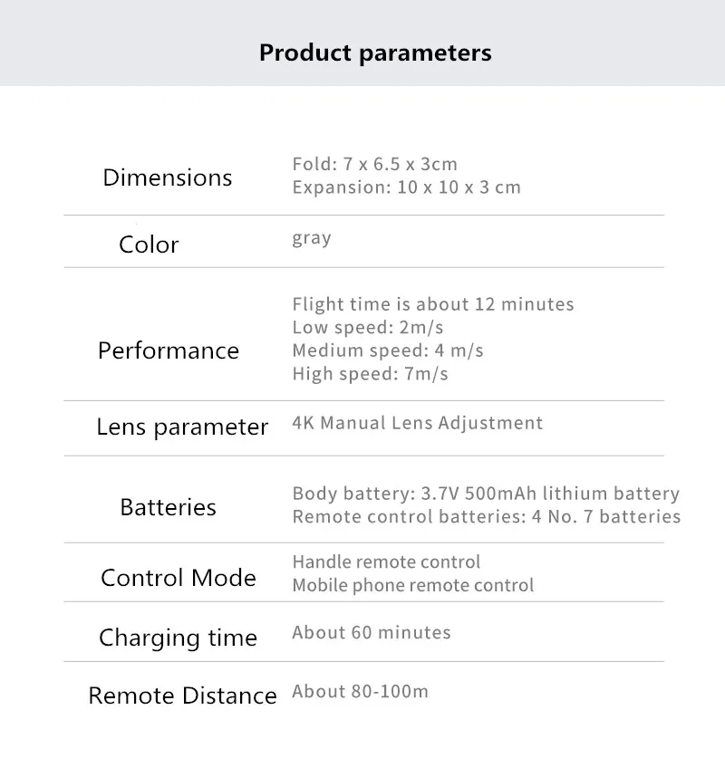Click the Low speed: 2m/s line
This screenshot has height=758, width=725.
coord(368,327)
